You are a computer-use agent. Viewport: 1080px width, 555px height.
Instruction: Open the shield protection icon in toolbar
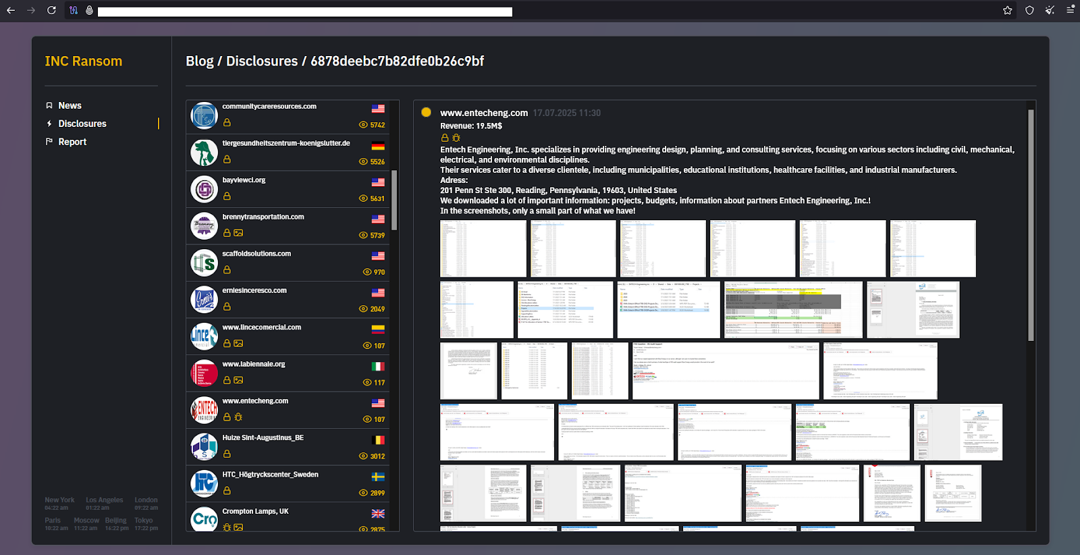tap(1029, 10)
